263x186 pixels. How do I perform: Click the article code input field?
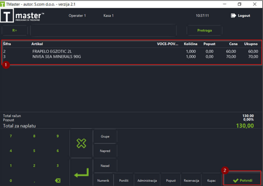103,30
